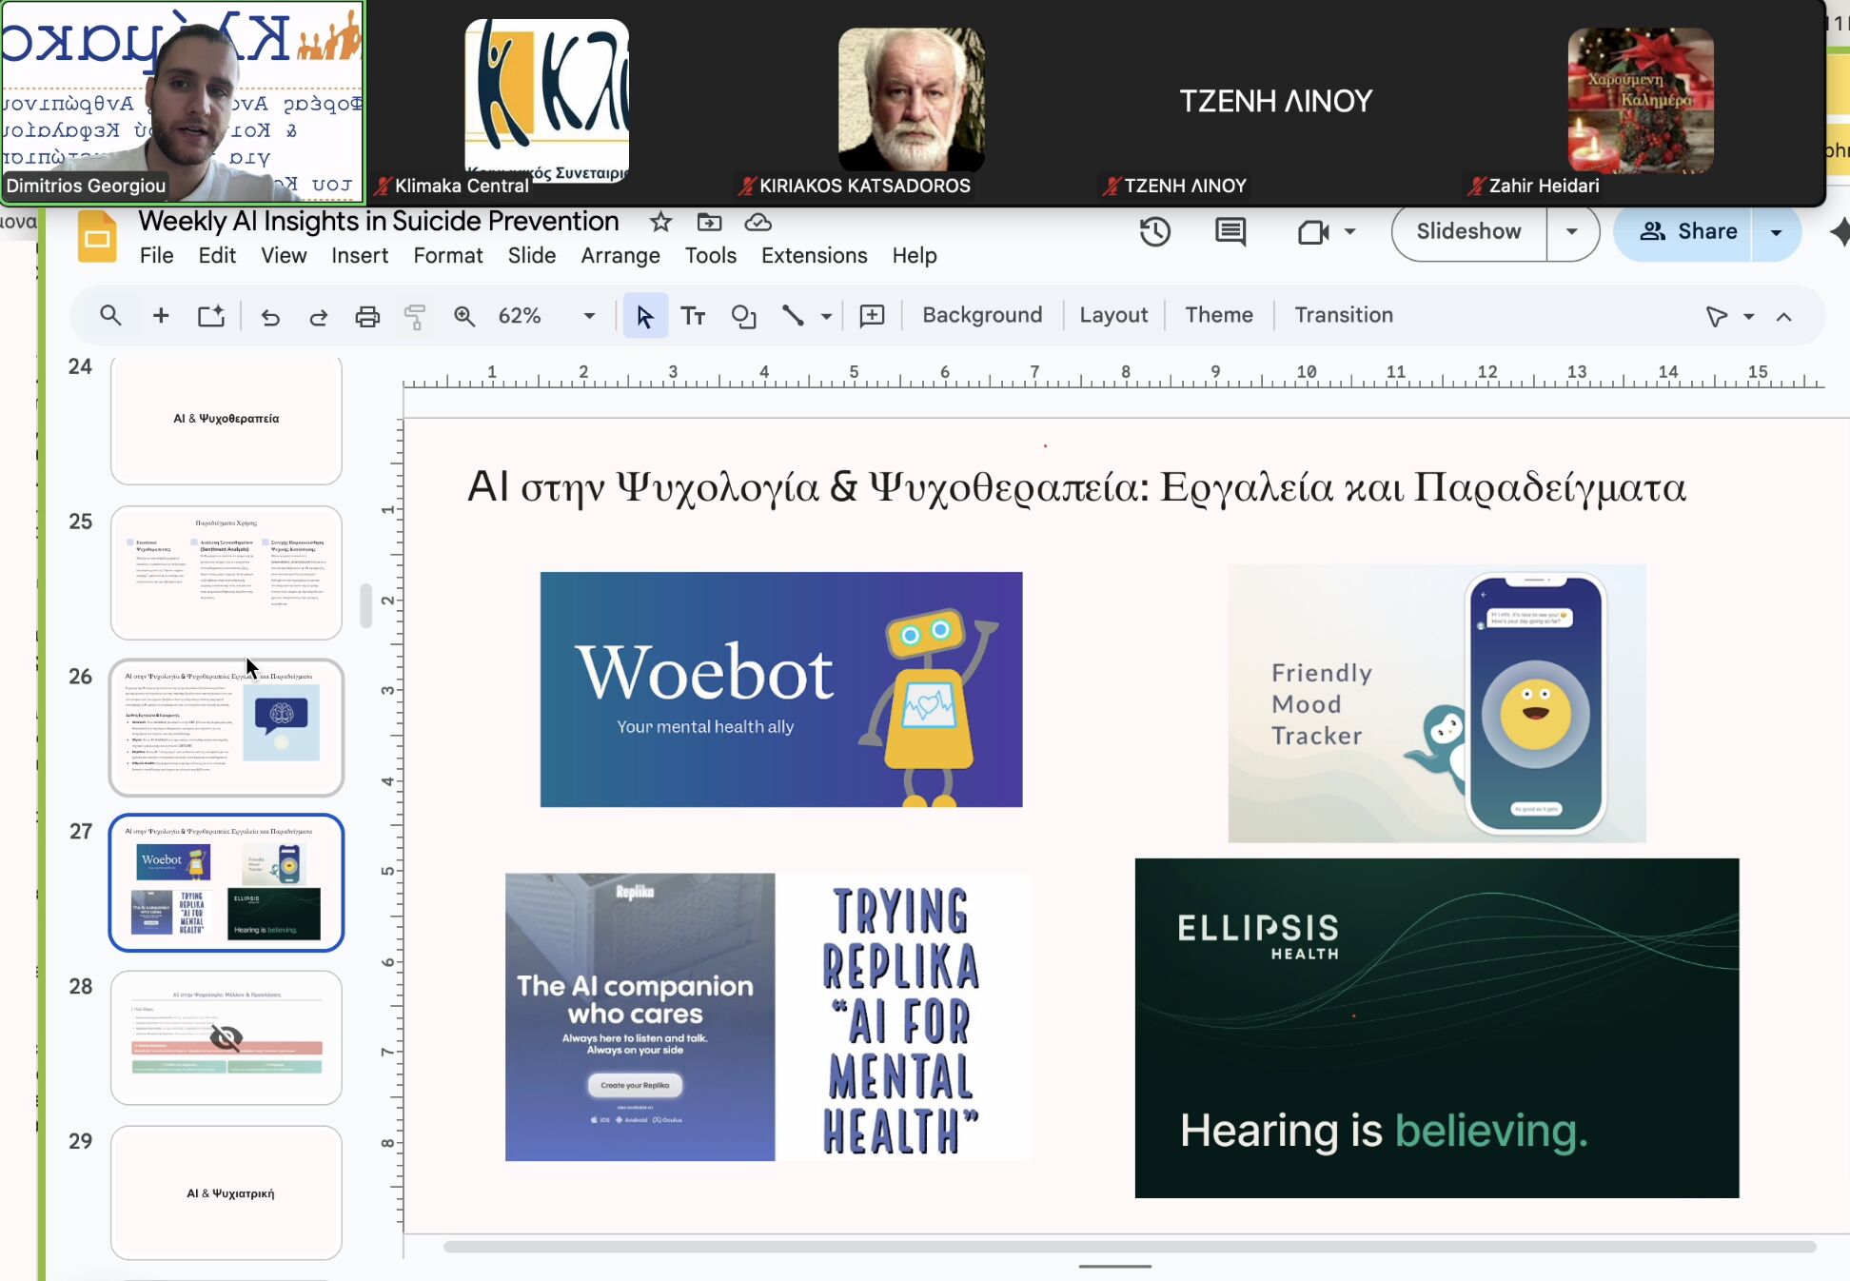Search the menus magnifier icon
The width and height of the screenshot is (1850, 1281).
pos(110,315)
